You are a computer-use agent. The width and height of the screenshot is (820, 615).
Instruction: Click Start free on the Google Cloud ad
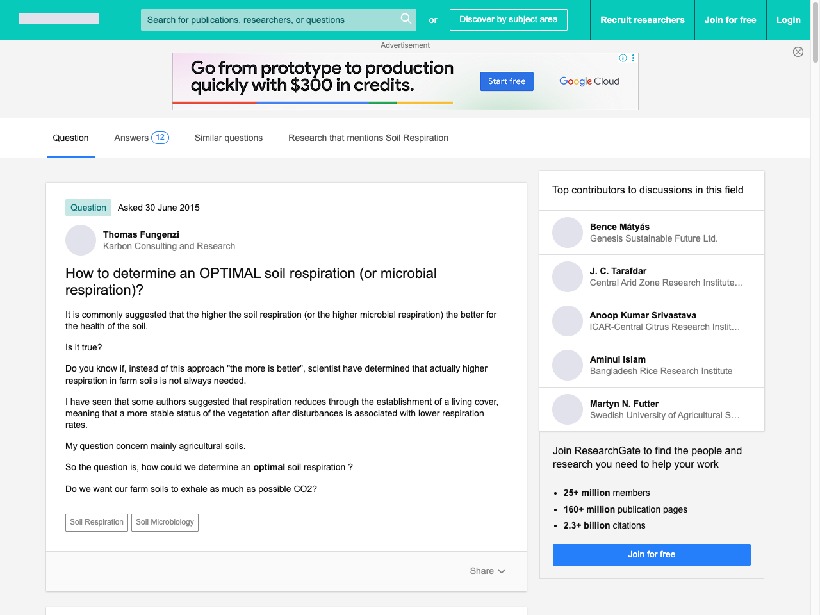tap(507, 81)
